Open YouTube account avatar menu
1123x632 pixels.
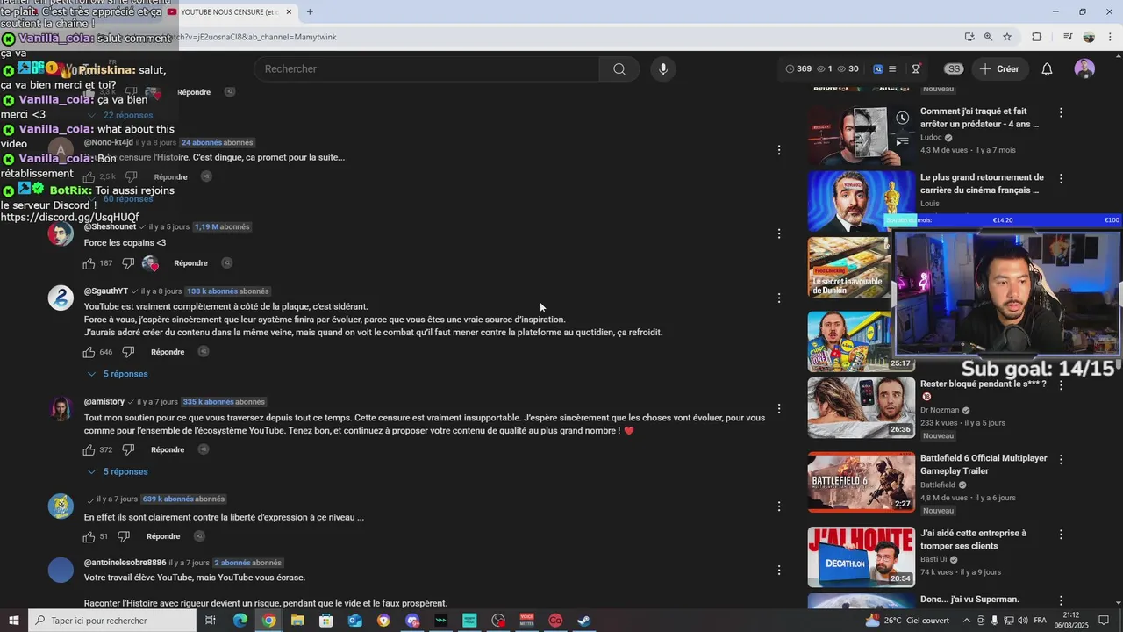[x=1084, y=69]
